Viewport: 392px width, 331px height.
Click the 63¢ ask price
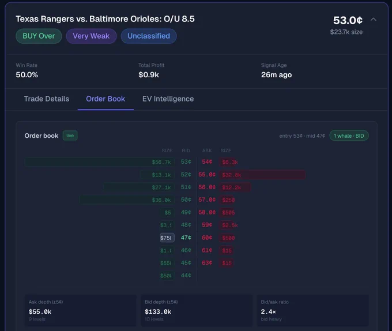pos(207,263)
